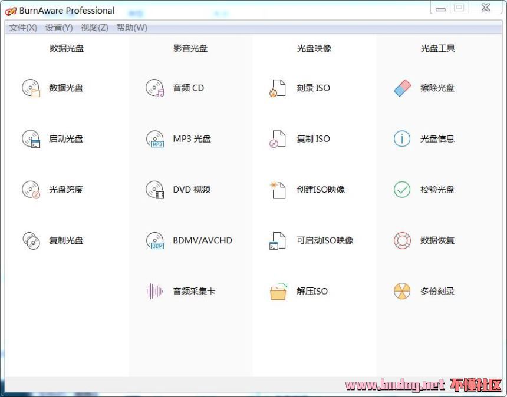The image size is (507, 397).
Task: Click the 复制 ISO file icon
Action: point(278,139)
